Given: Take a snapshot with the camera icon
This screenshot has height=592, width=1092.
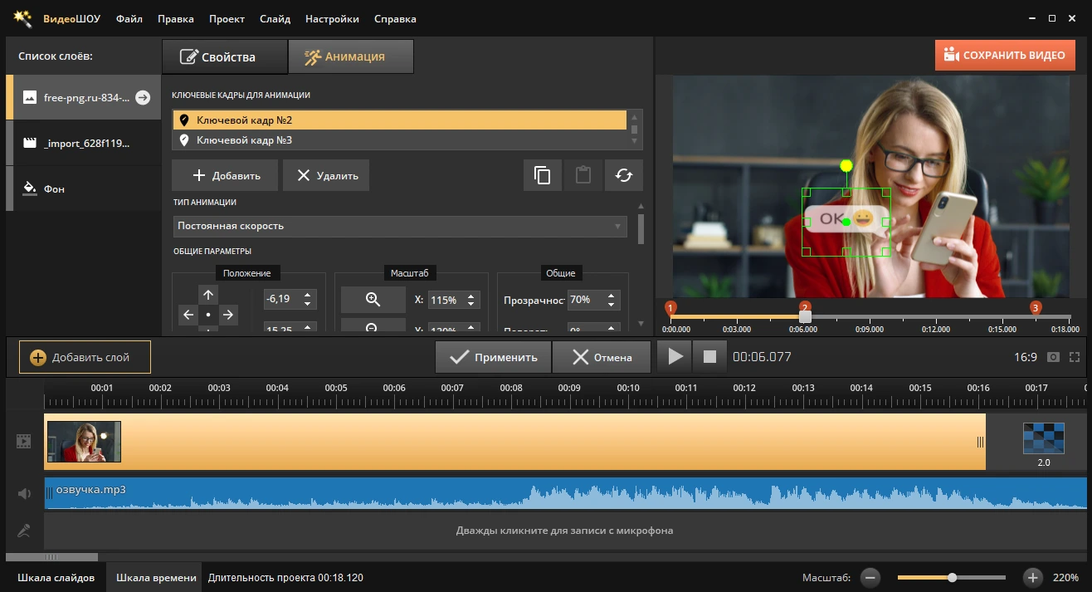Looking at the screenshot, I should (1053, 357).
